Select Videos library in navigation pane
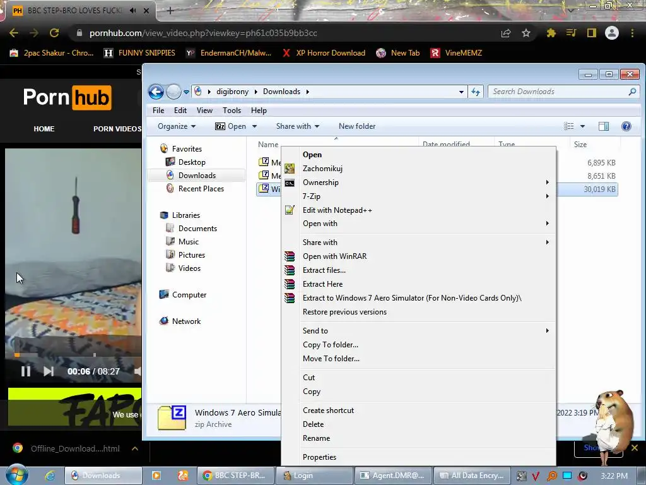 (x=189, y=268)
